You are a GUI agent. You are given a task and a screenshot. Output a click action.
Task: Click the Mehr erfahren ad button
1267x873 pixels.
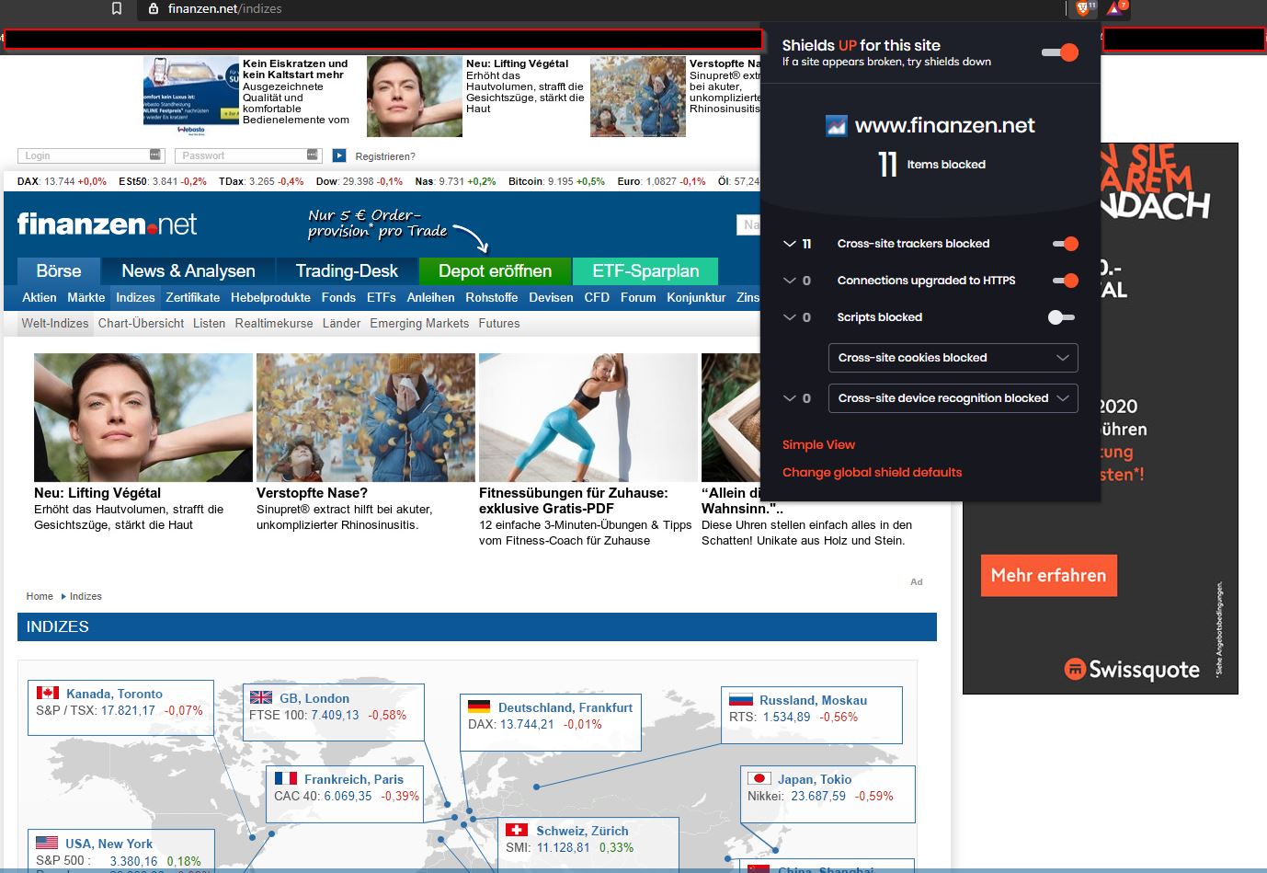pyautogui.click(x=1049, y=575)
